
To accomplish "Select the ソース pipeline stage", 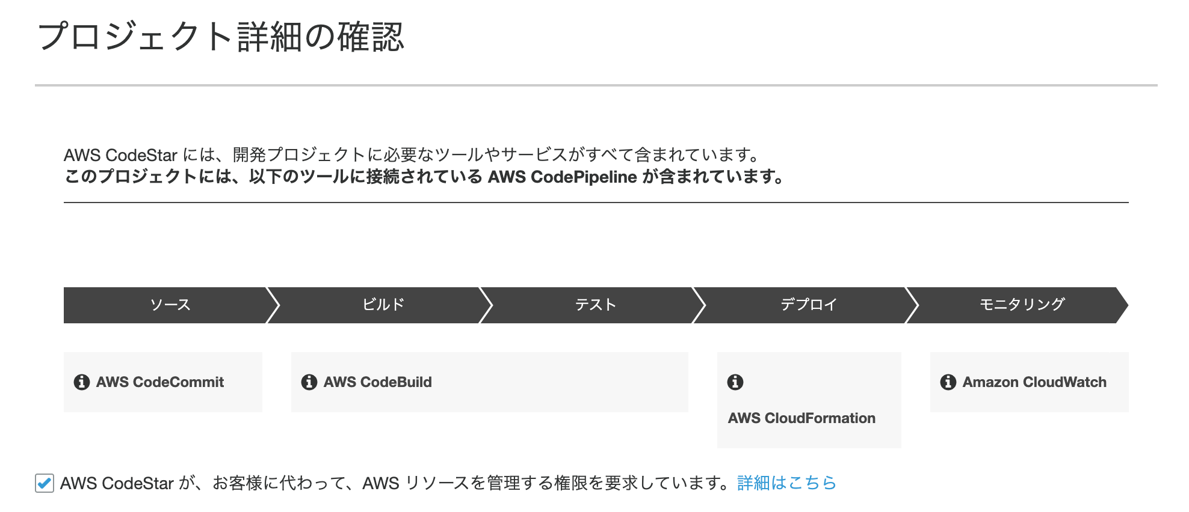I will click(170, 305).
